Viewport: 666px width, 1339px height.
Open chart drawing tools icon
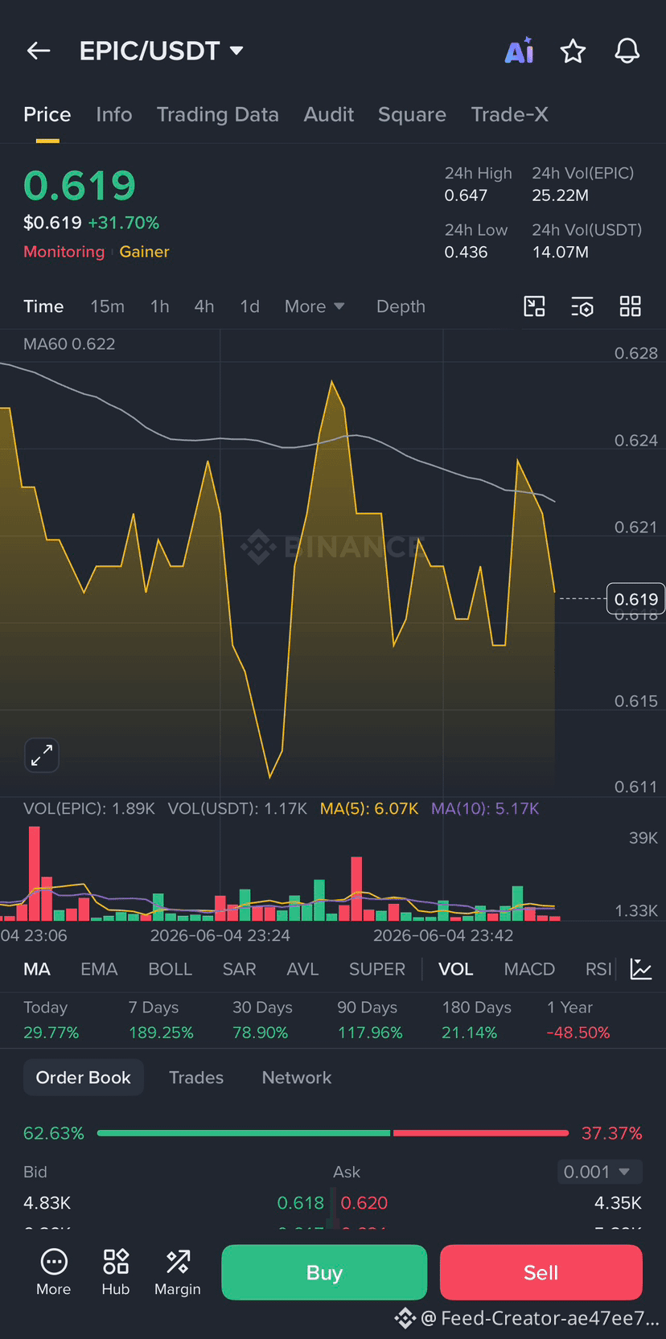pos(534,306)
